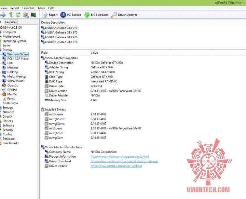Select first NVIDIA GeForce GTX 970 device
This screenshot has height=199, width=246.
coord(59,28)
